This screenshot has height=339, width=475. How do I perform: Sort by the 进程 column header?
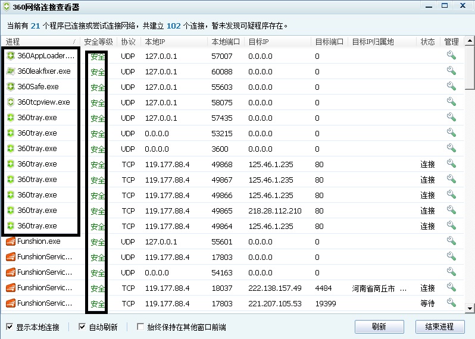(x=40, y=42)
